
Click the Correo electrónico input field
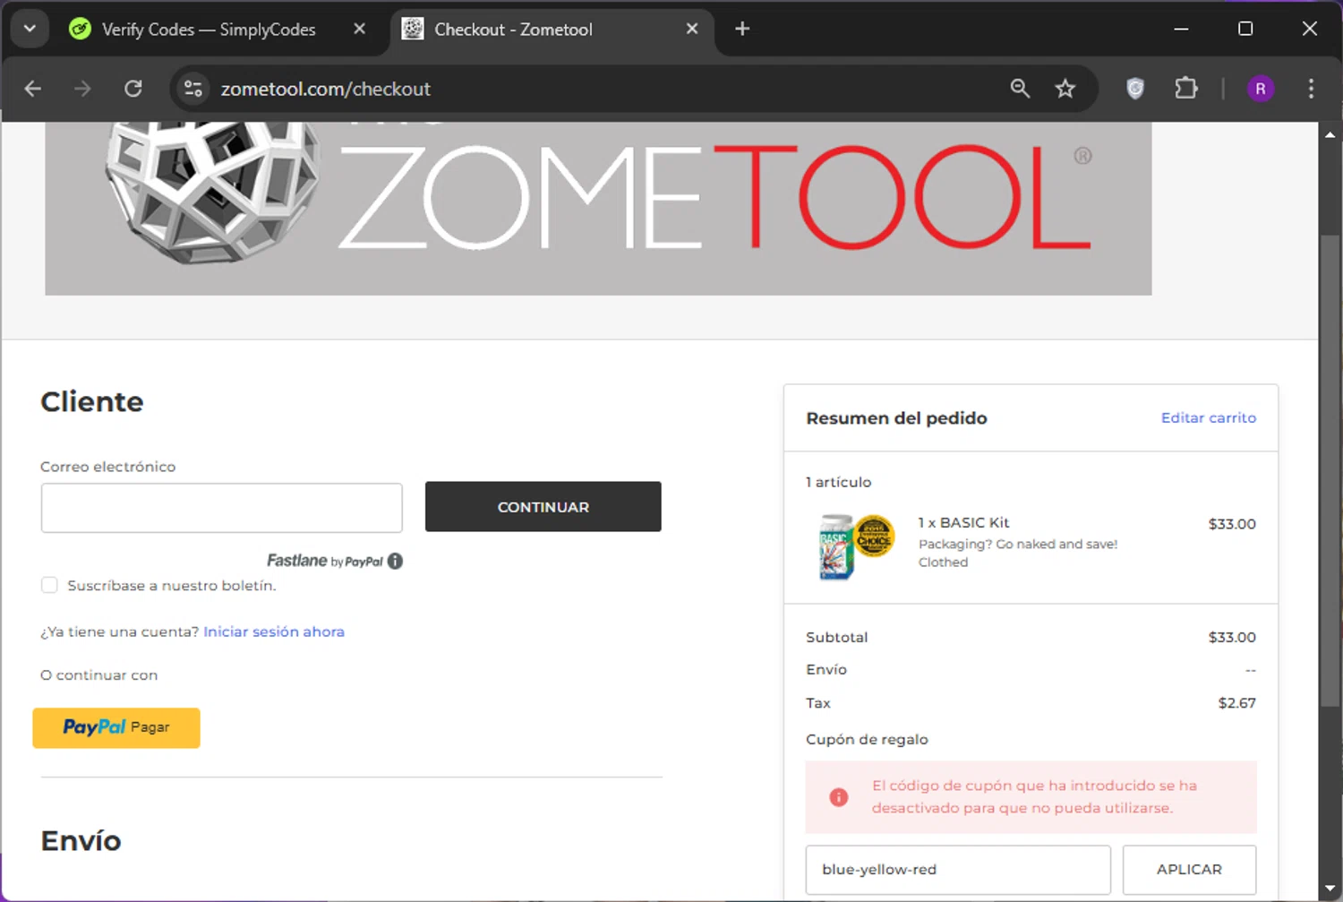[221, 508]
